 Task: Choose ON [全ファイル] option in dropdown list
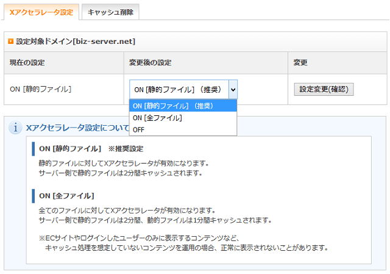click(183, 118)
